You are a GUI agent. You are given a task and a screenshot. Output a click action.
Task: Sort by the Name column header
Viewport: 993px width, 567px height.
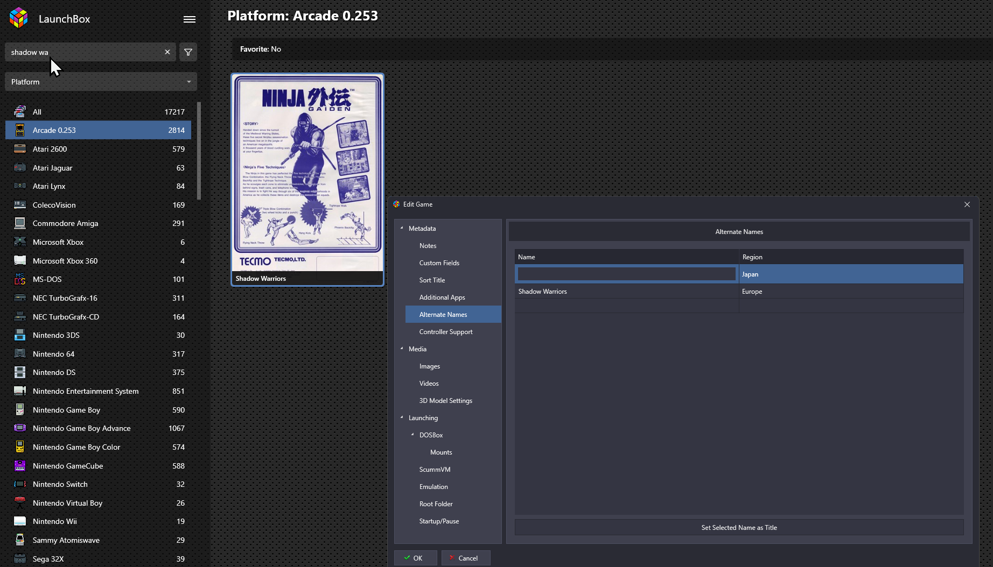[627, 257]
